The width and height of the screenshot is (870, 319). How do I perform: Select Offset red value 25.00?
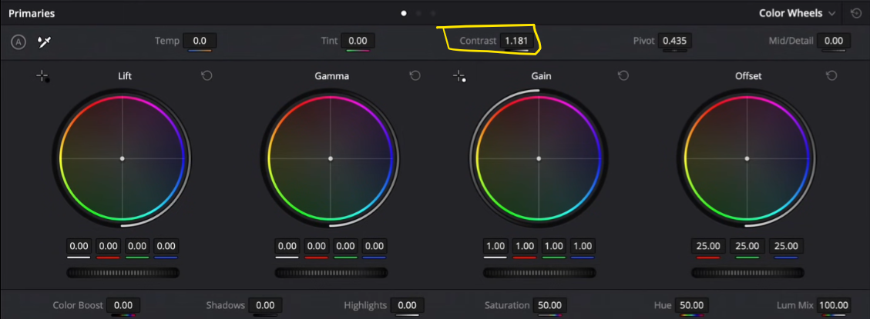708,247
